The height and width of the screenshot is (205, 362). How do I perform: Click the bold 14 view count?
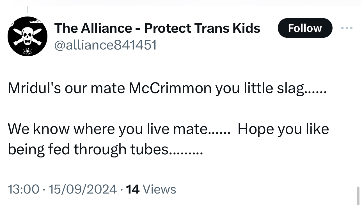point(133,189)
